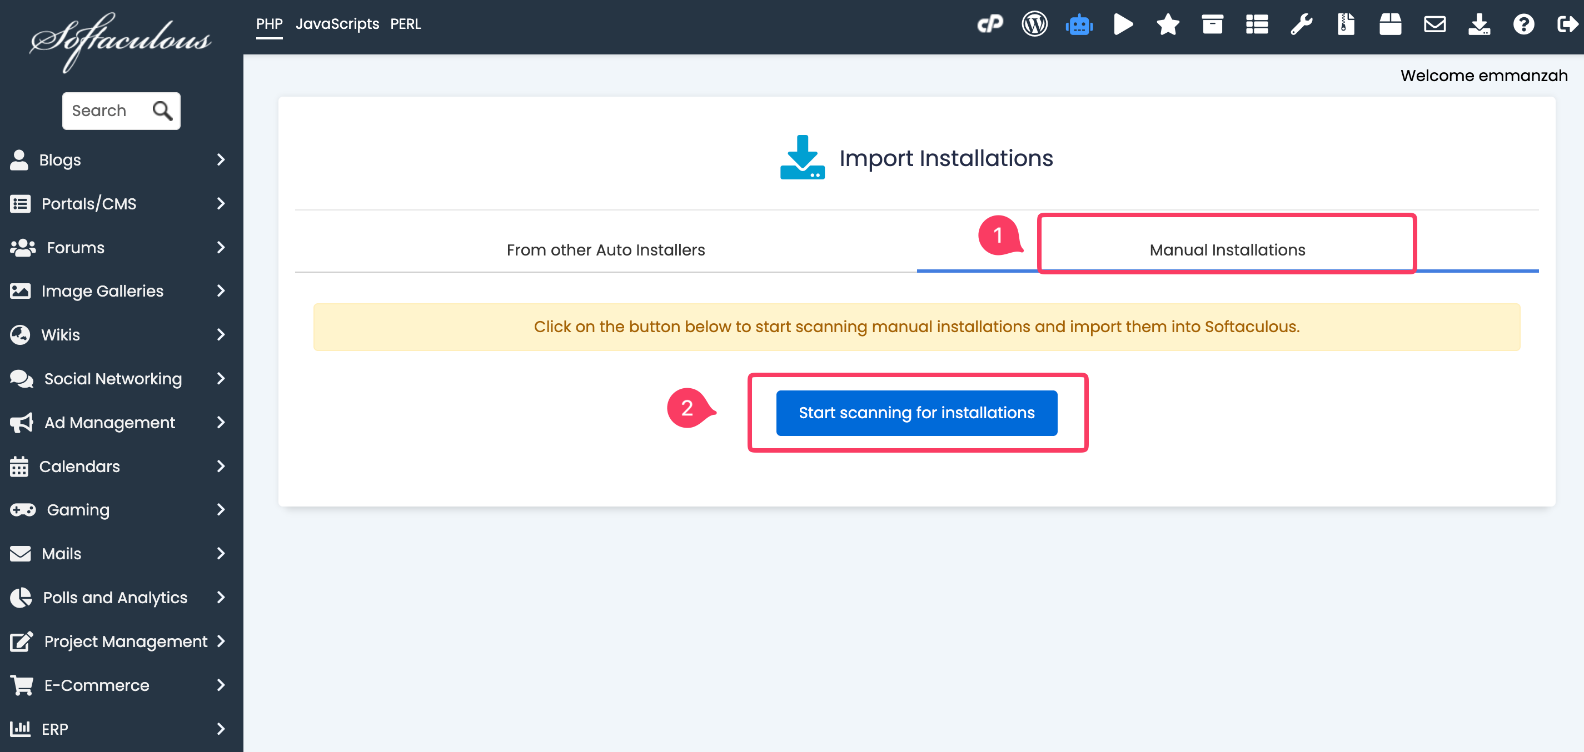Click the Search input field

pyautogui.click(x=121, y=111)
